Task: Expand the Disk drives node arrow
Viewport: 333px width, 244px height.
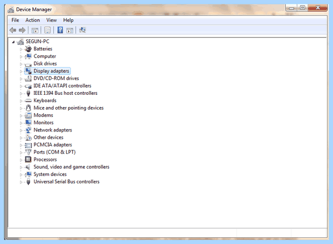Action: 21,64
